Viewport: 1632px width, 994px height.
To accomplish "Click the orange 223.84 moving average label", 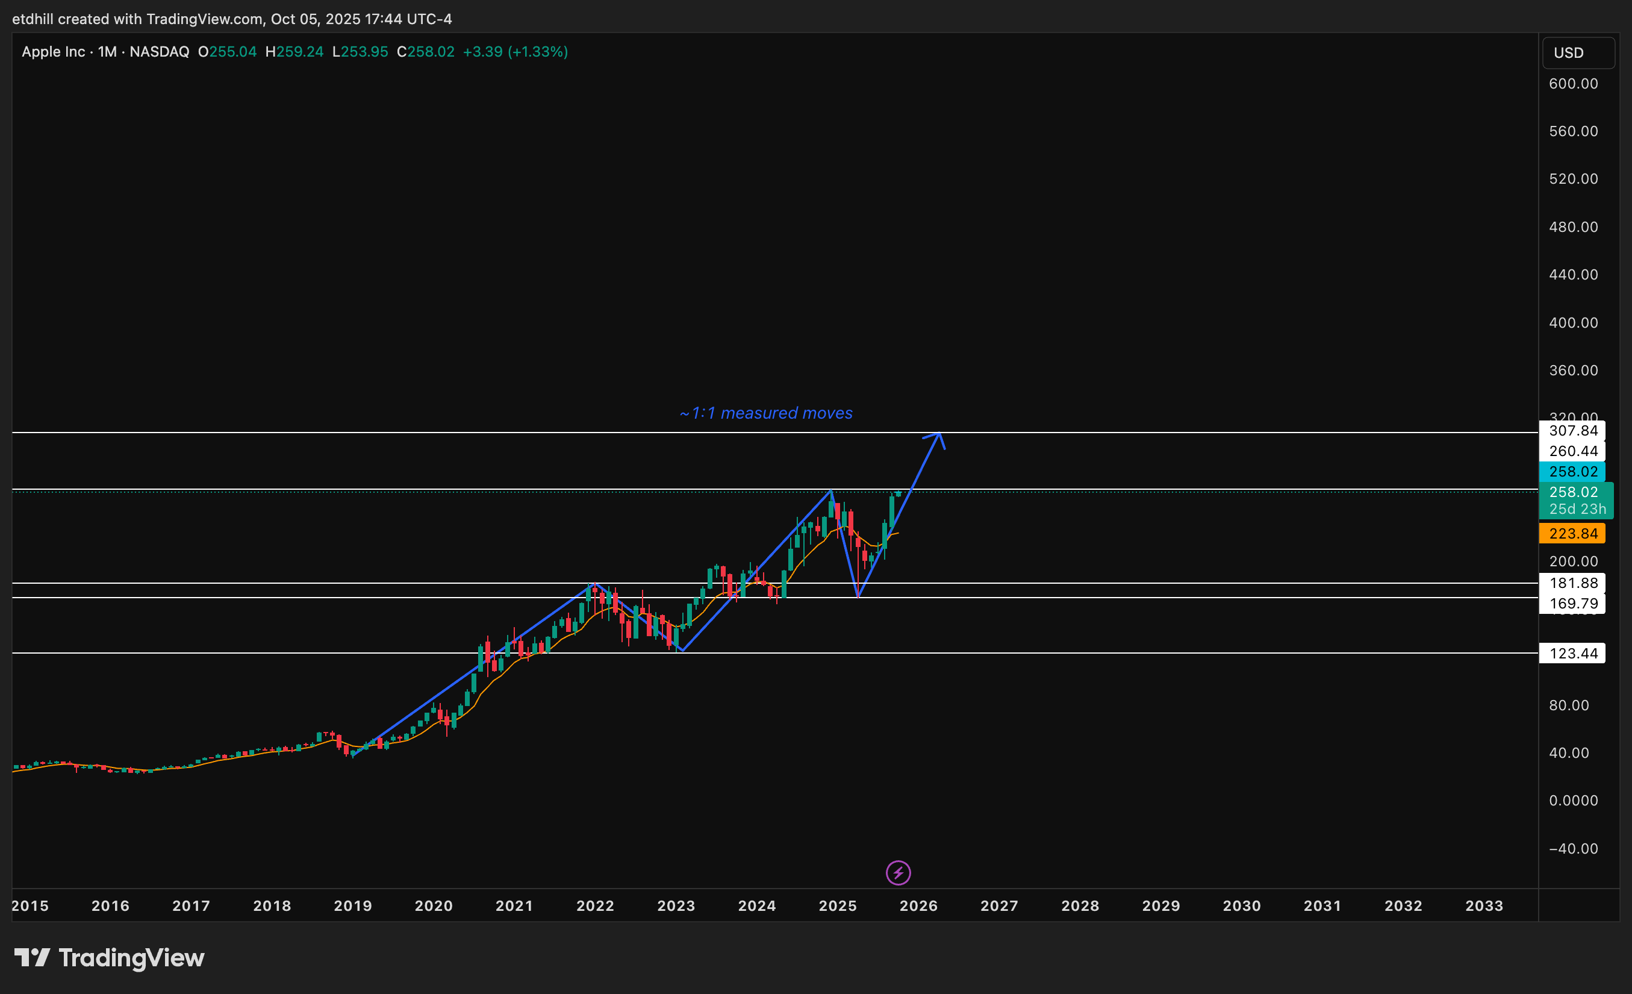I will [1572, 534].
